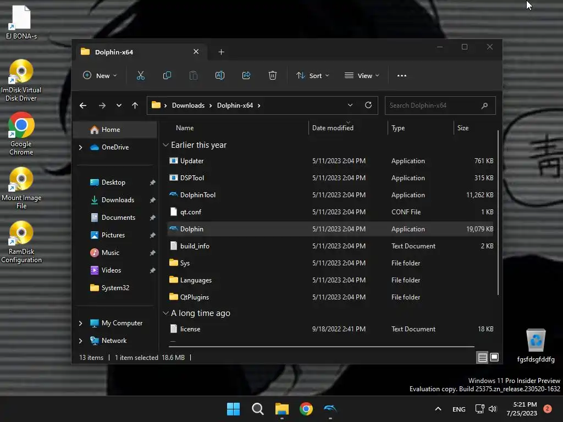Open the Windows Start menu
The width and height of the screenshot is (563, 422).
point(233,409)
